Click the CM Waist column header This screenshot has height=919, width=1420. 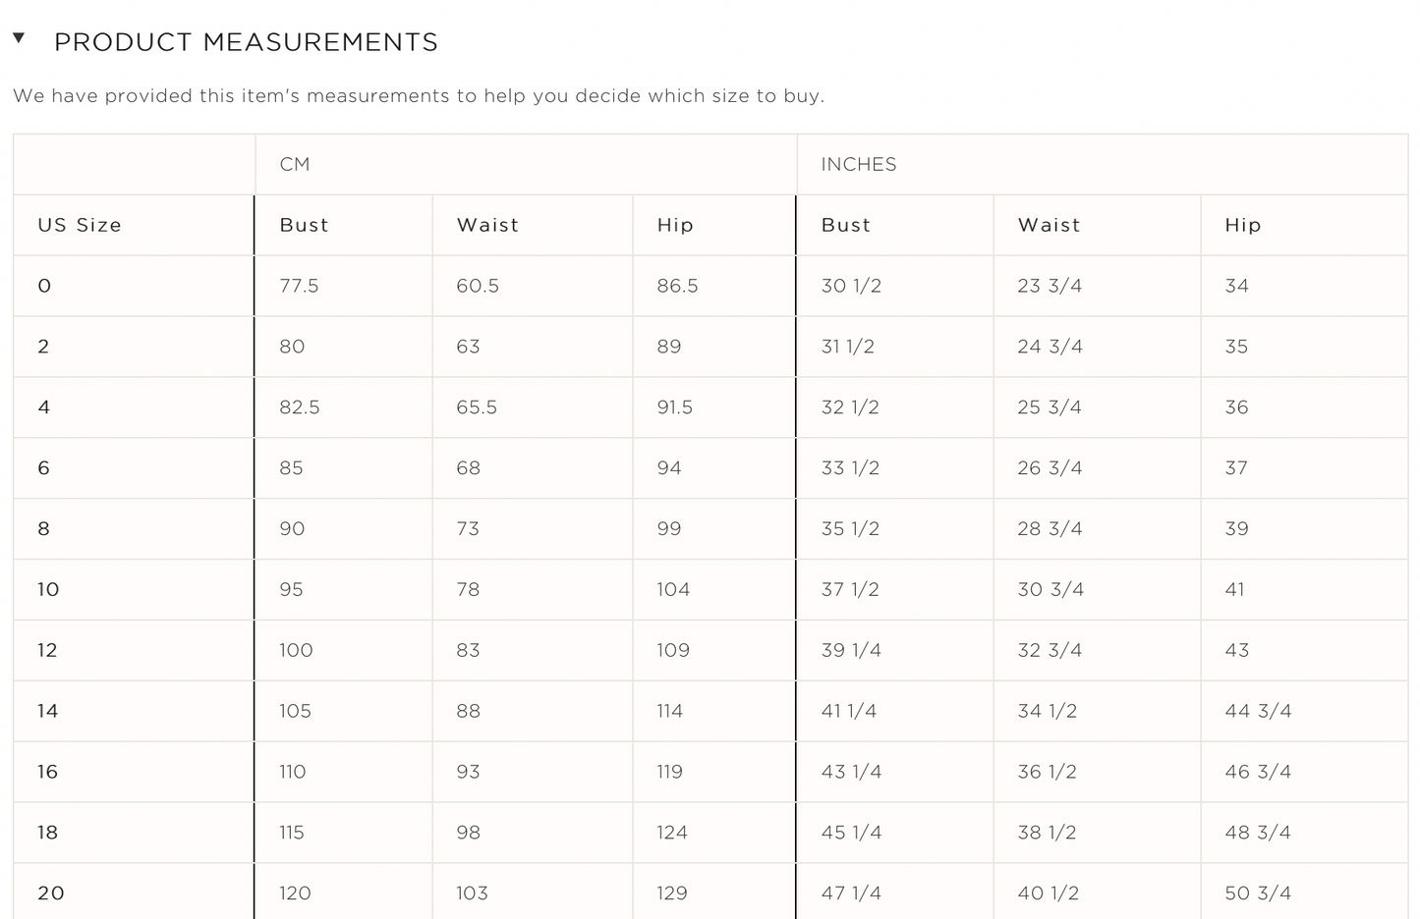coord(487,225)
